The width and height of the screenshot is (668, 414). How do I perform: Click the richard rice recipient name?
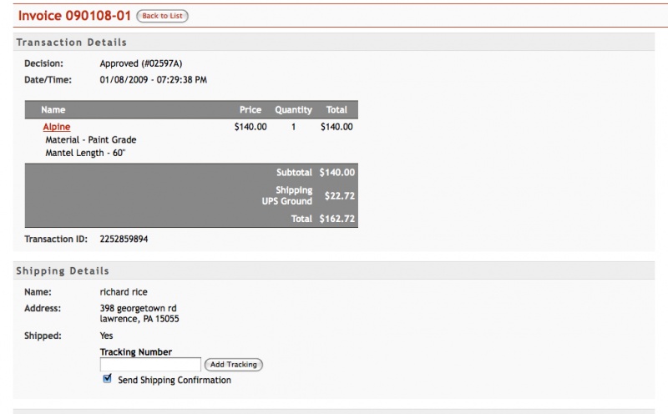tap(124, 292)
